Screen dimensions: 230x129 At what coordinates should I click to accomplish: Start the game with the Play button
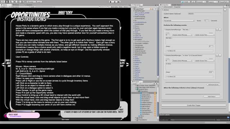(111, 2)
